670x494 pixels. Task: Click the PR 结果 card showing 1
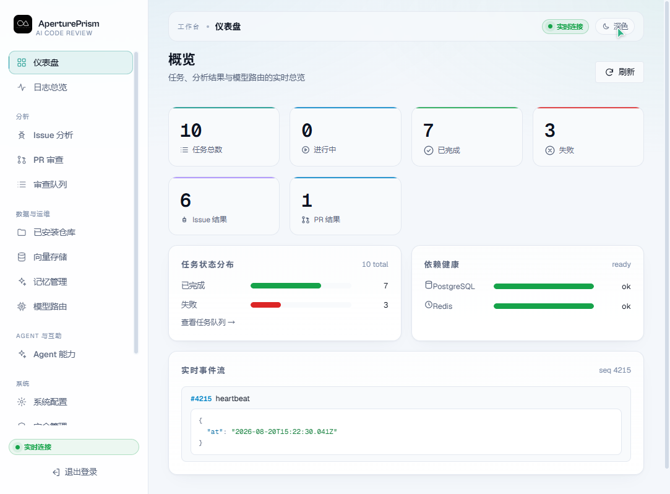coord(345,206)
